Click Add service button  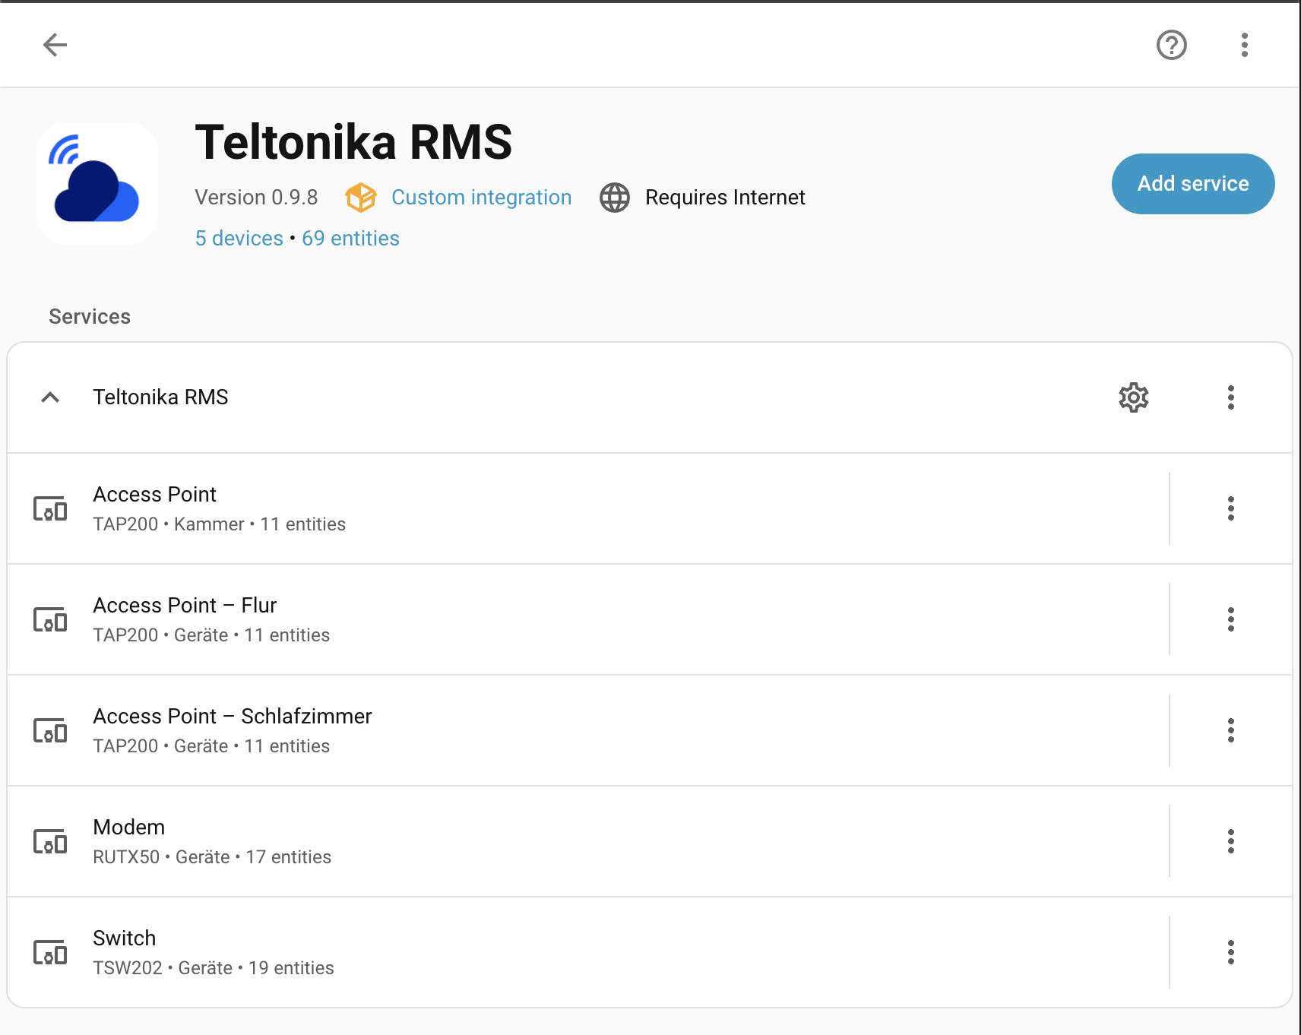[x=1193, y=184]
